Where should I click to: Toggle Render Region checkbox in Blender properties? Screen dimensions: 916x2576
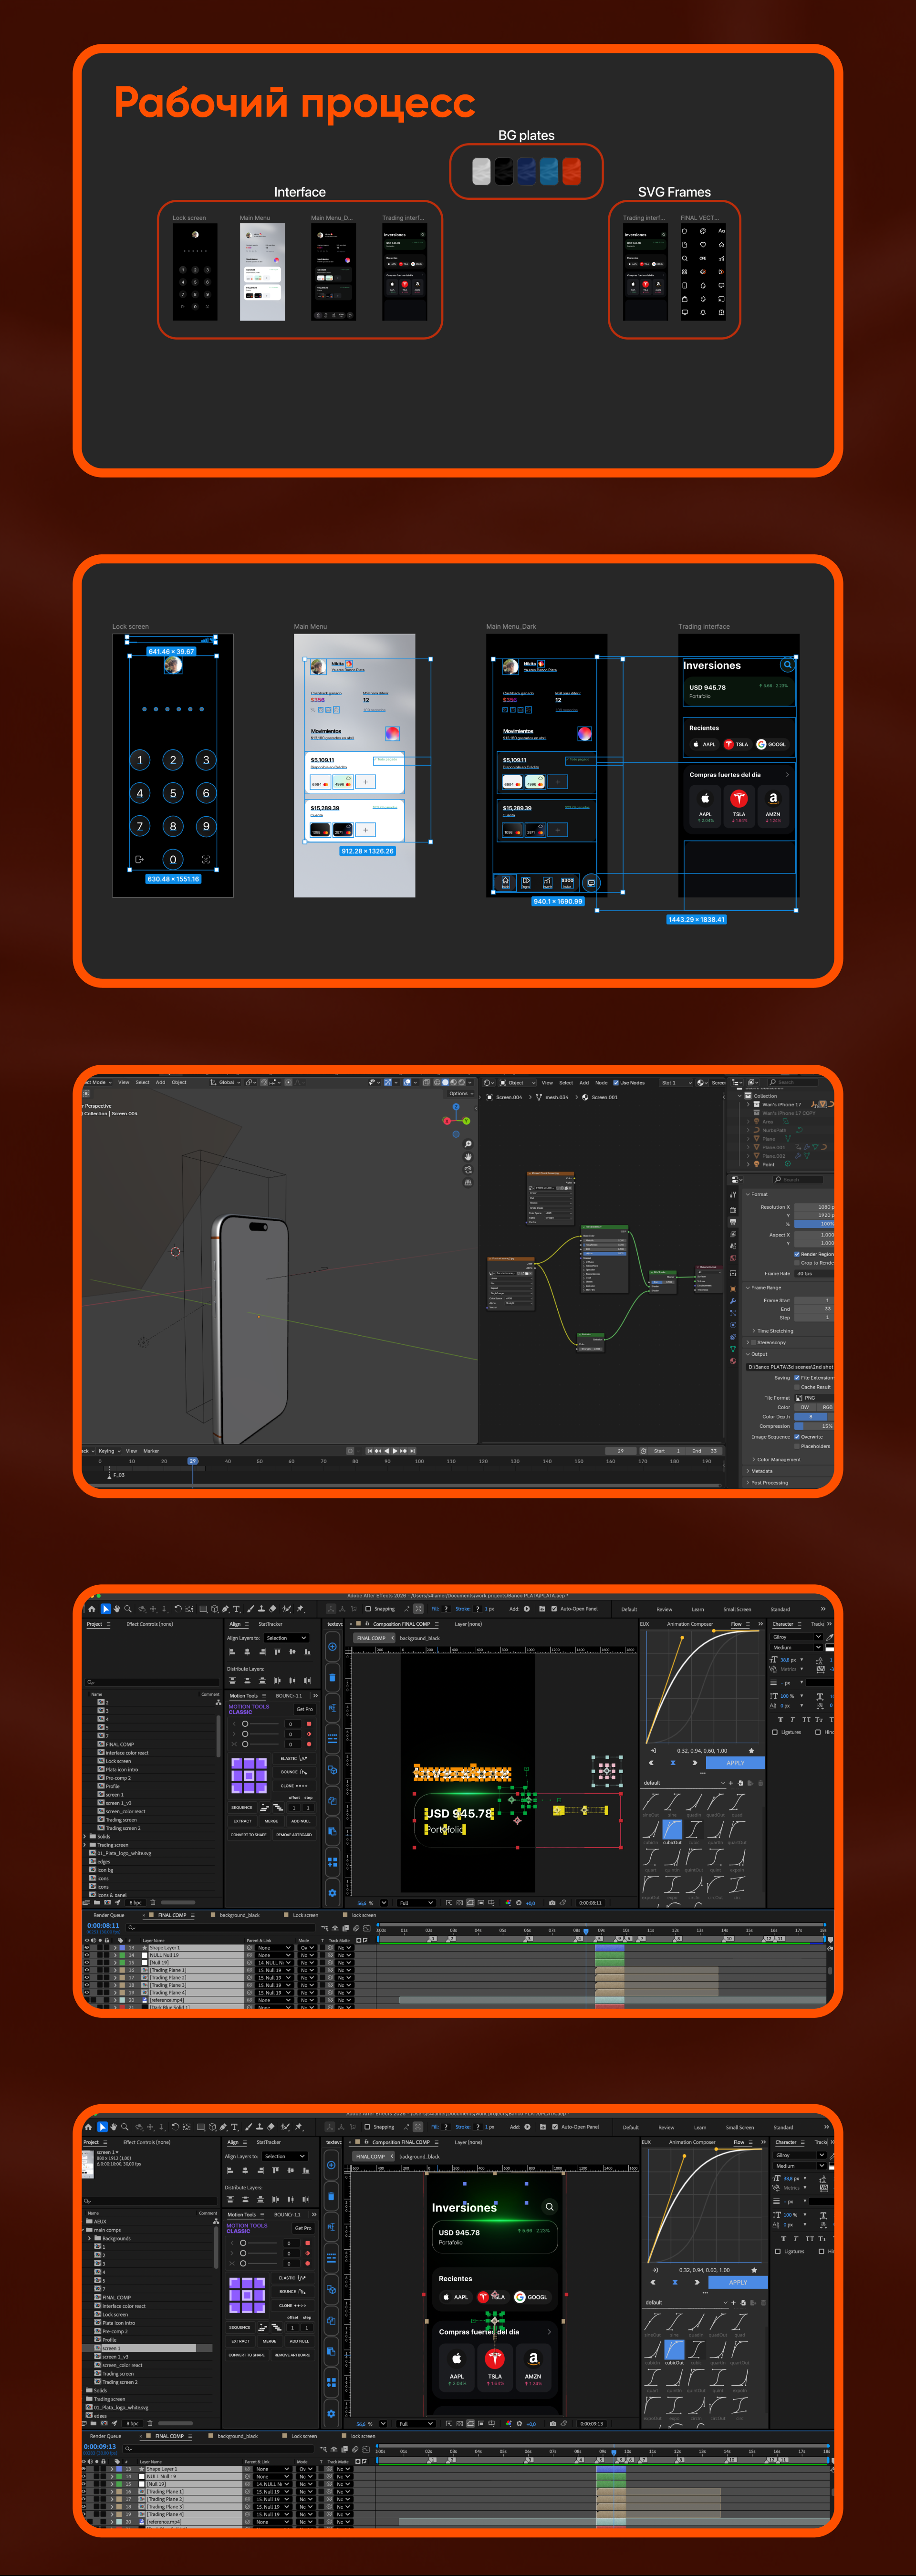tap(797, 1254)
